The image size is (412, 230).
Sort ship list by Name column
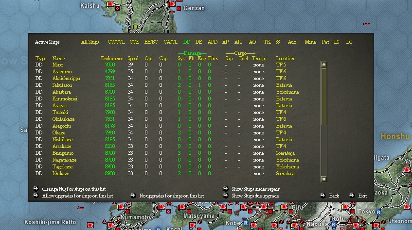point(58,59)
